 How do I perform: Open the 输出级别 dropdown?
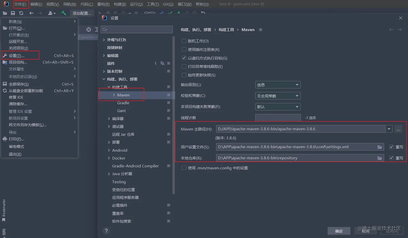tap(278, 85)
